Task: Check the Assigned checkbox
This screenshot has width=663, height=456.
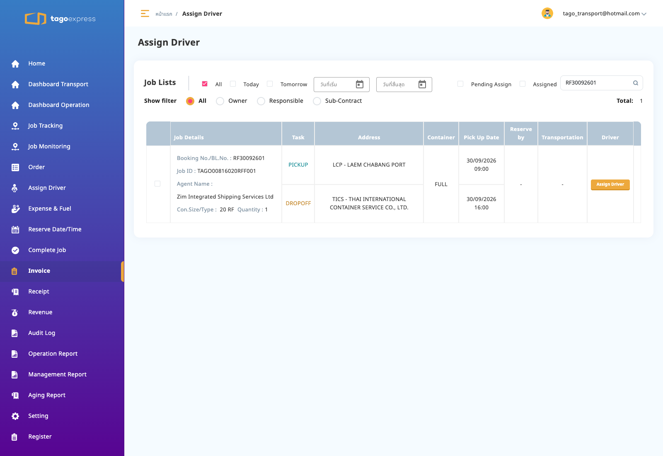Action: (523, 84)
